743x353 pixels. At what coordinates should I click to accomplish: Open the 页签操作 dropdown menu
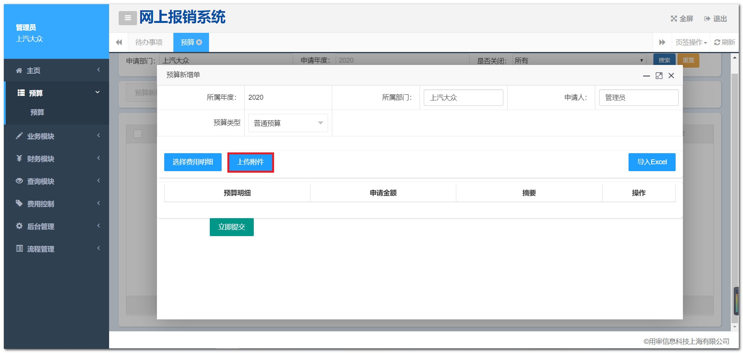tap(691, 42)
